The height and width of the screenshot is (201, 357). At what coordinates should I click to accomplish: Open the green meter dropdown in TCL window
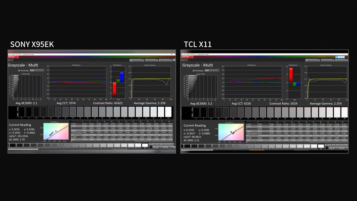click(x=312, y=60)
